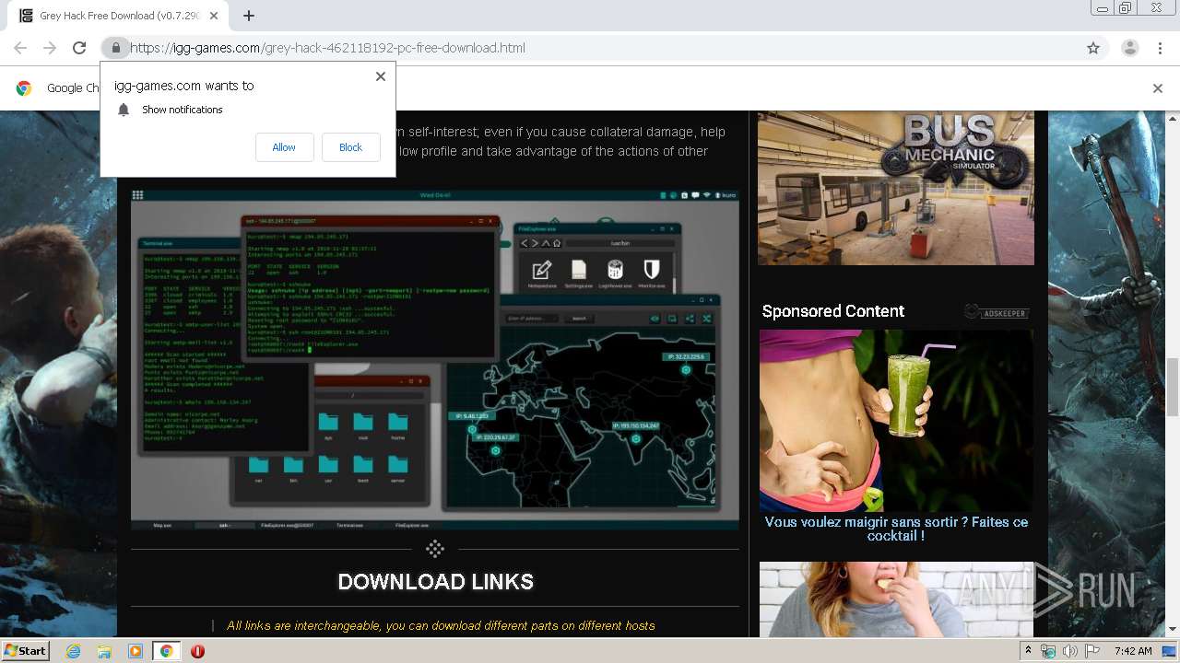This screenshot has height=663, width=1180.
Task: Open Windows Explorer from taskbar
Action: click(x=104, y=651)
